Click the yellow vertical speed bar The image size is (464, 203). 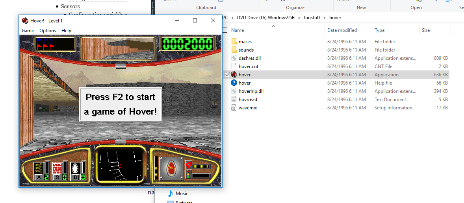tap(156, 168)
